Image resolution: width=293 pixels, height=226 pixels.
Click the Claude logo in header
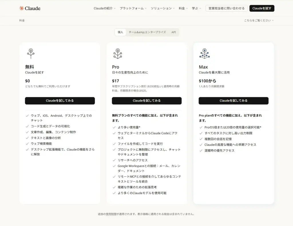click(30, 8)
